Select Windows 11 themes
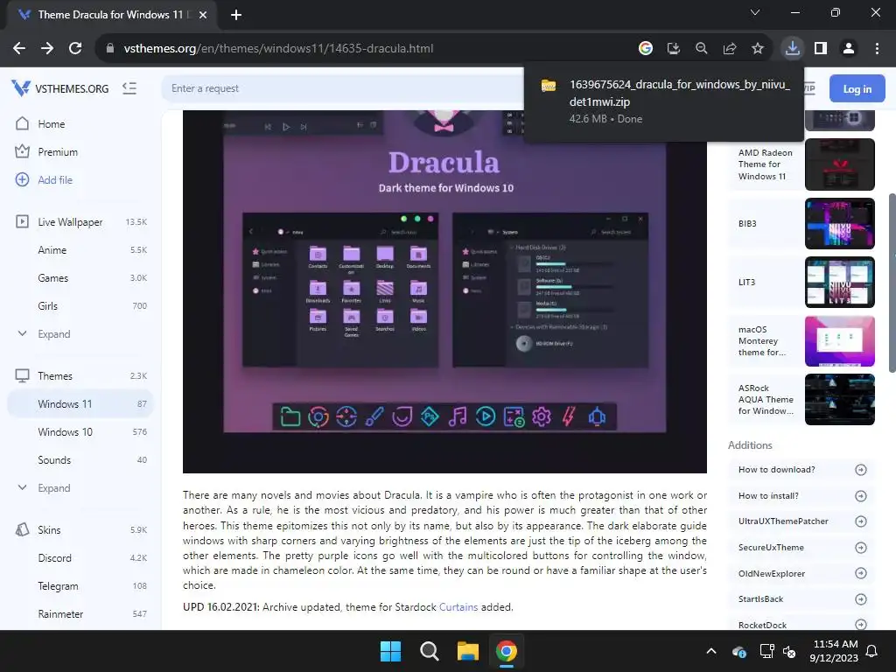Screen dimensions: 896x672 (80, 404)
